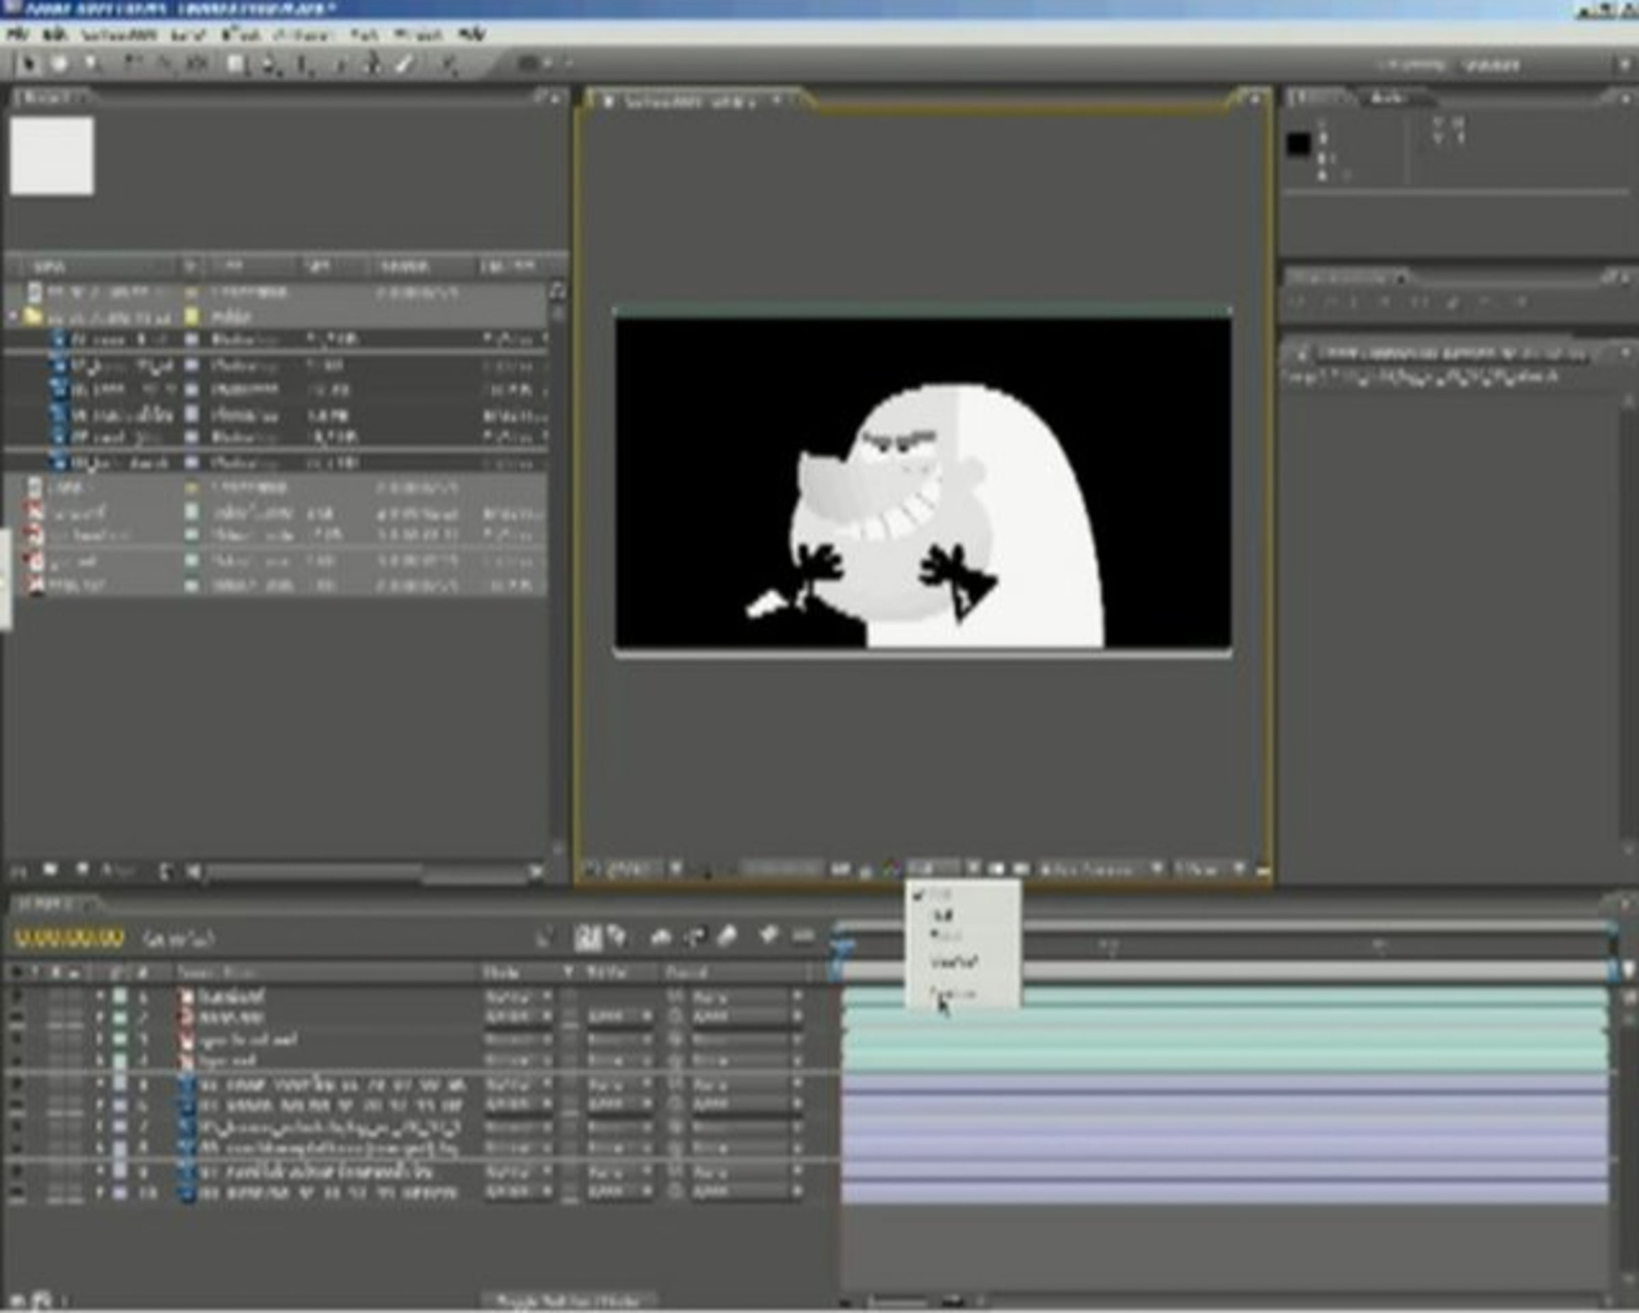Open the Composition menu
Viewport: 1639px width, 1313px height.
point(118,35)
